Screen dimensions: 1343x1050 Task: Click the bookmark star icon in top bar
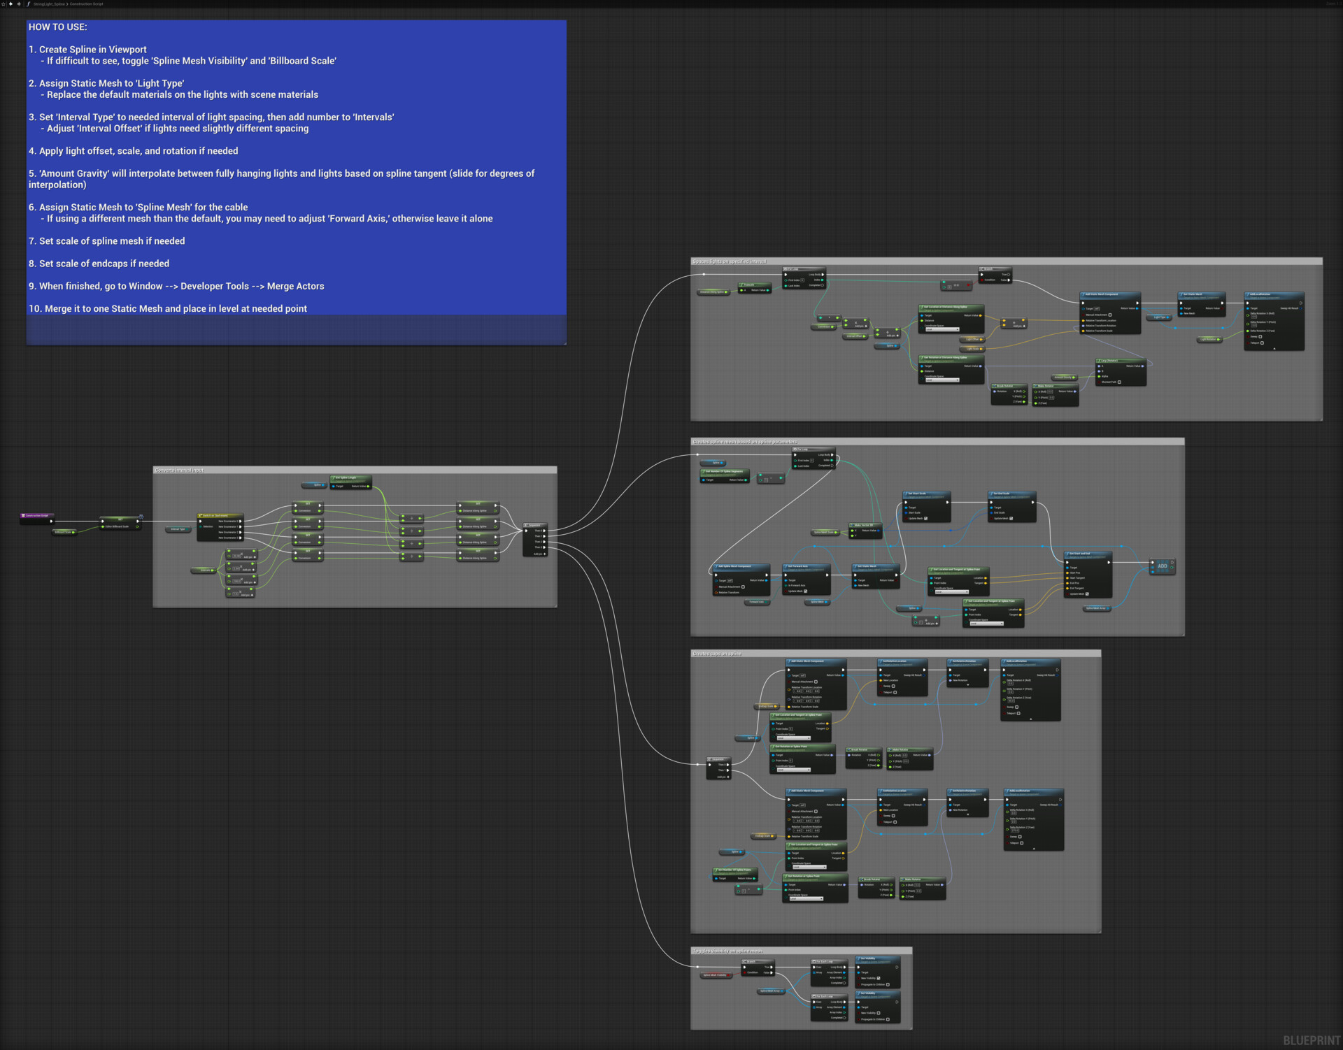tap(3, 3)
